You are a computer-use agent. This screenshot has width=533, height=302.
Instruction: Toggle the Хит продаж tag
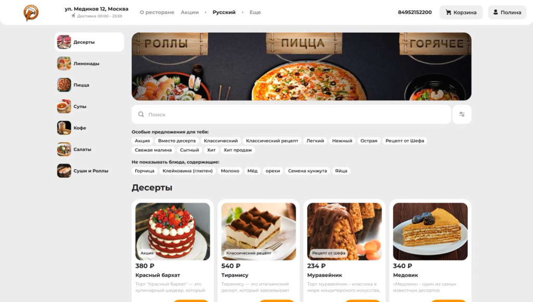pos(237,150)
